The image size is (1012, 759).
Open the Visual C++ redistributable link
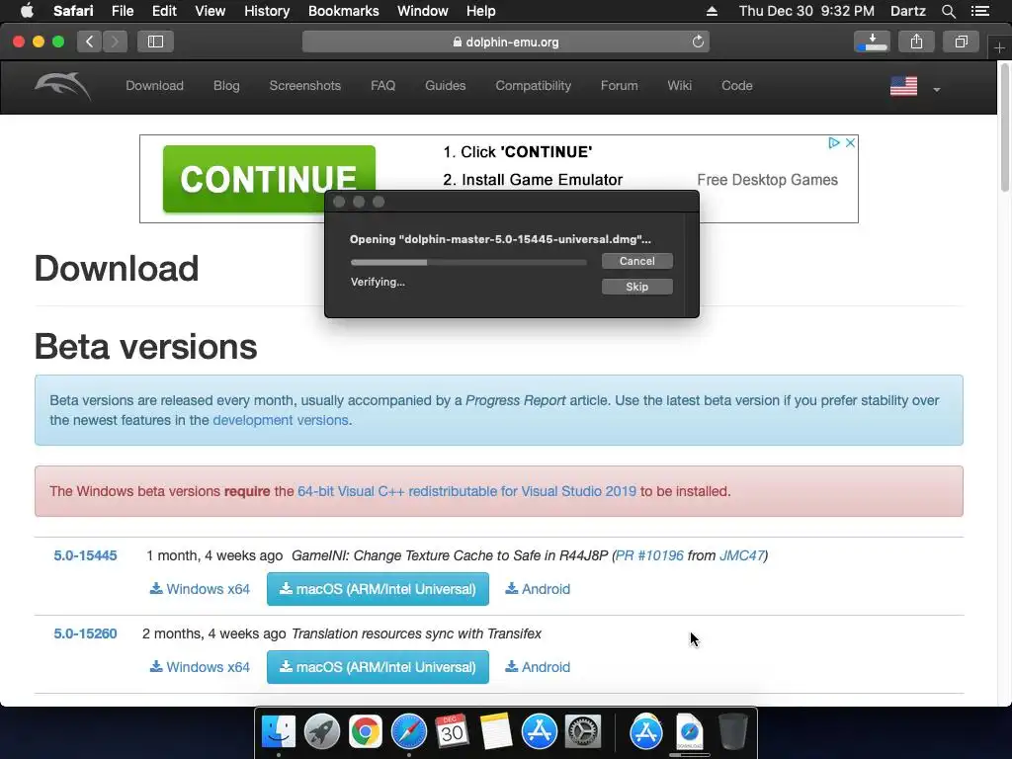point(466,491)
